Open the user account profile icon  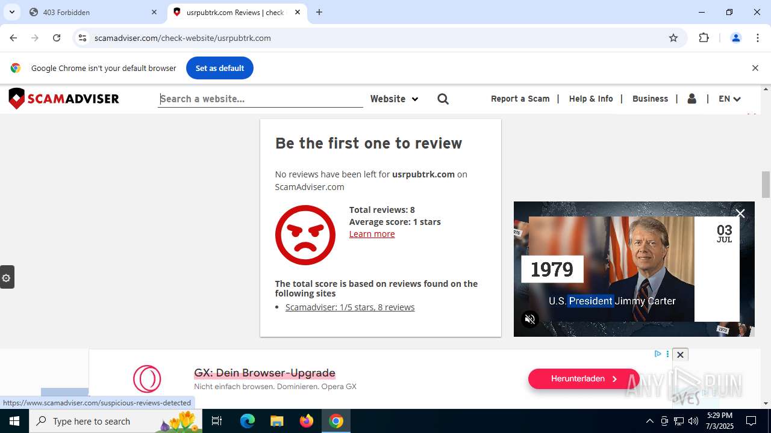(692, 99)
